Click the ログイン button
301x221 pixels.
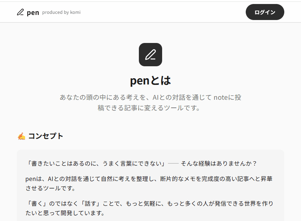[265, 12]
